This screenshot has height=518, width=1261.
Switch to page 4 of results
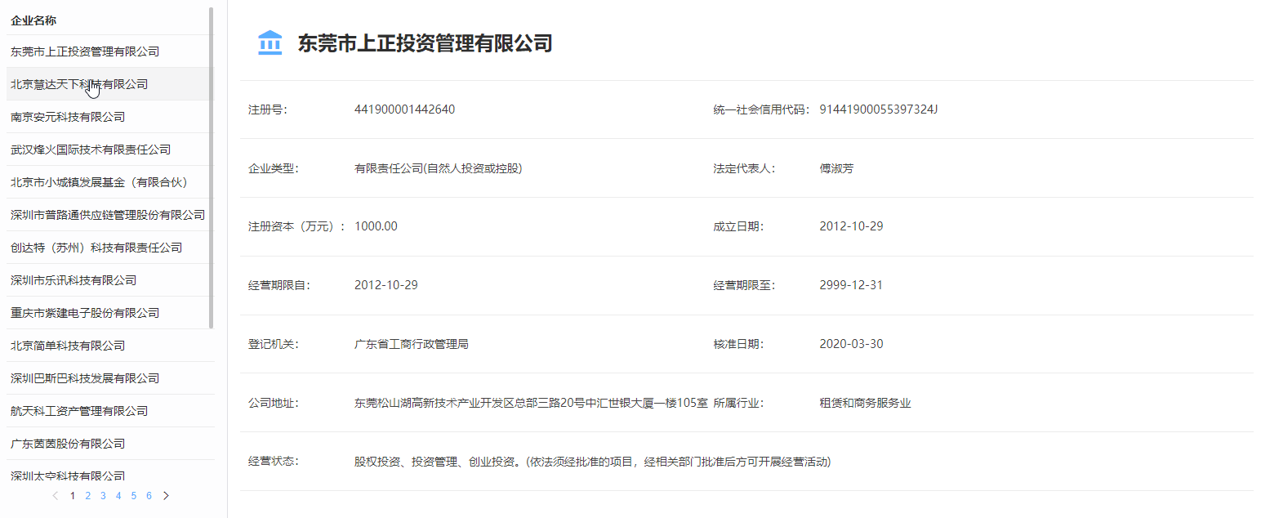(x=118, y=496)
